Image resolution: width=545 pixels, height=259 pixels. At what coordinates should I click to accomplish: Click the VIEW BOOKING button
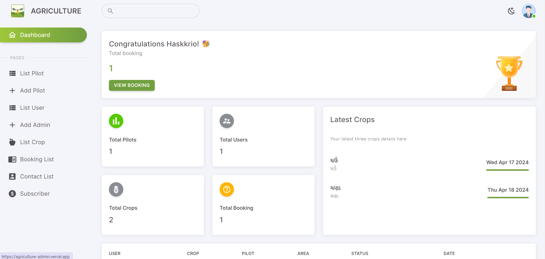(x=132, y=85)
